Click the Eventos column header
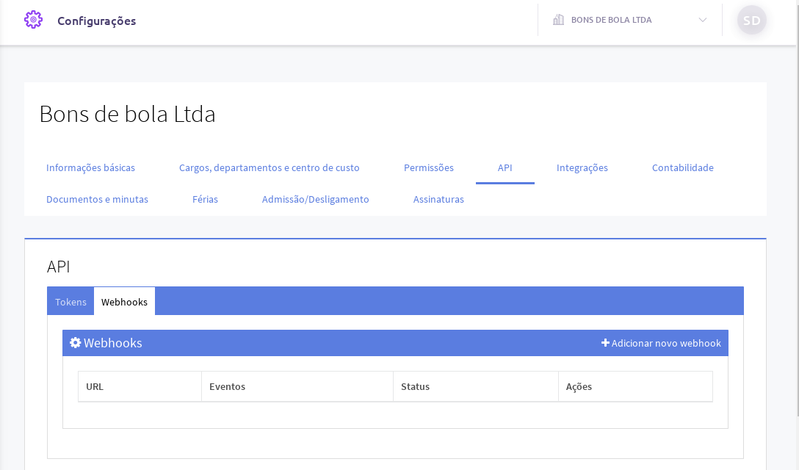The image size is (799, 470). 297,386
